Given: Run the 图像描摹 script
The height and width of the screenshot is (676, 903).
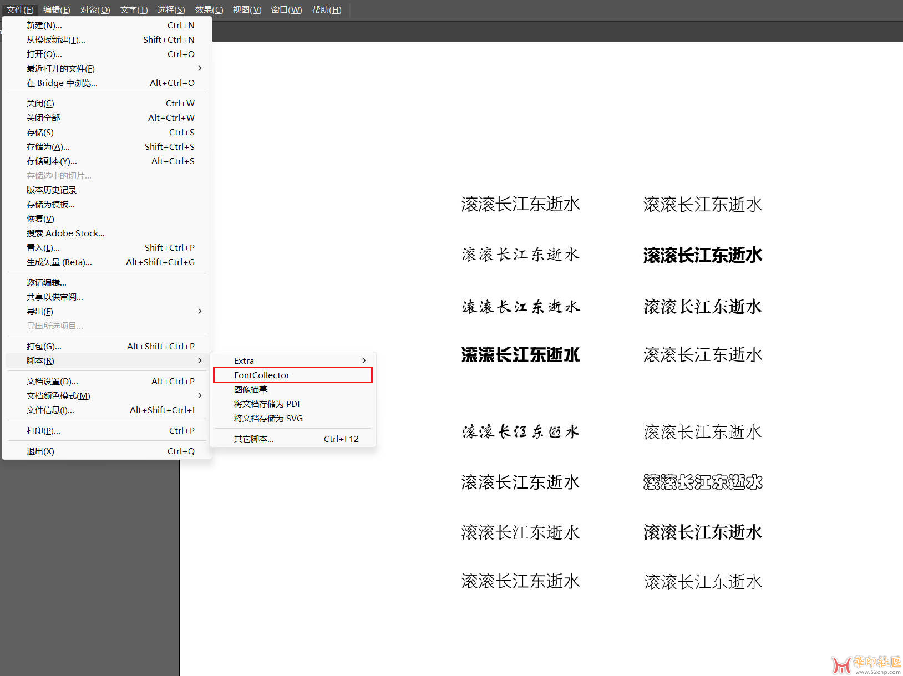Looking at the screenshot, I should (293, 390).
